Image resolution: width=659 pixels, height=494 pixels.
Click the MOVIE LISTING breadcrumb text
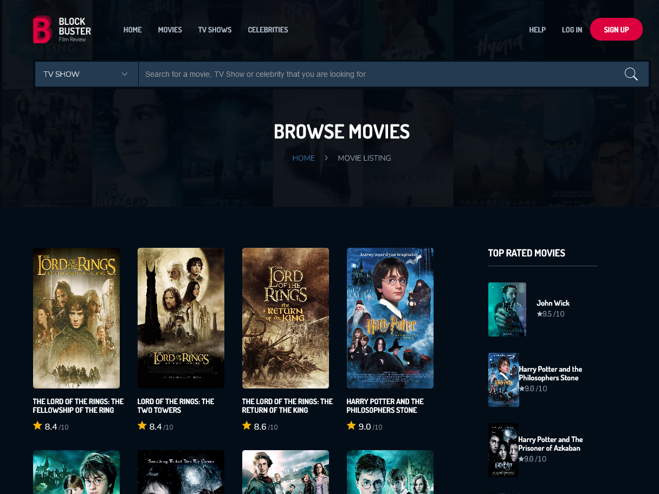tap(364, 158)
